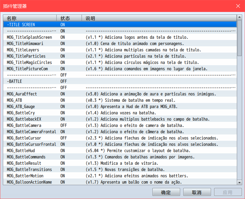The image size is (245, 199).
Task: Select the MOG_BattleHud plugin
Action: click(120, 151)
